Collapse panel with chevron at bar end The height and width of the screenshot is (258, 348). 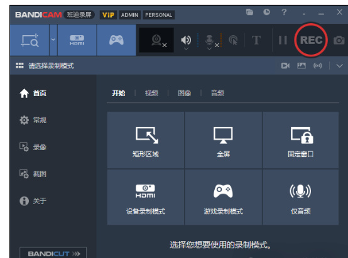click(340, 66)
